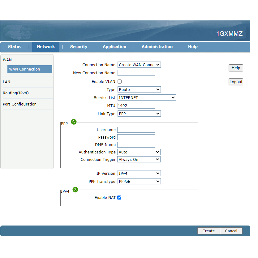The width and height of the screenshot is (258, 258).
Task: Uncheck the Enable NAT checkbox
Action: coord(119,198)
